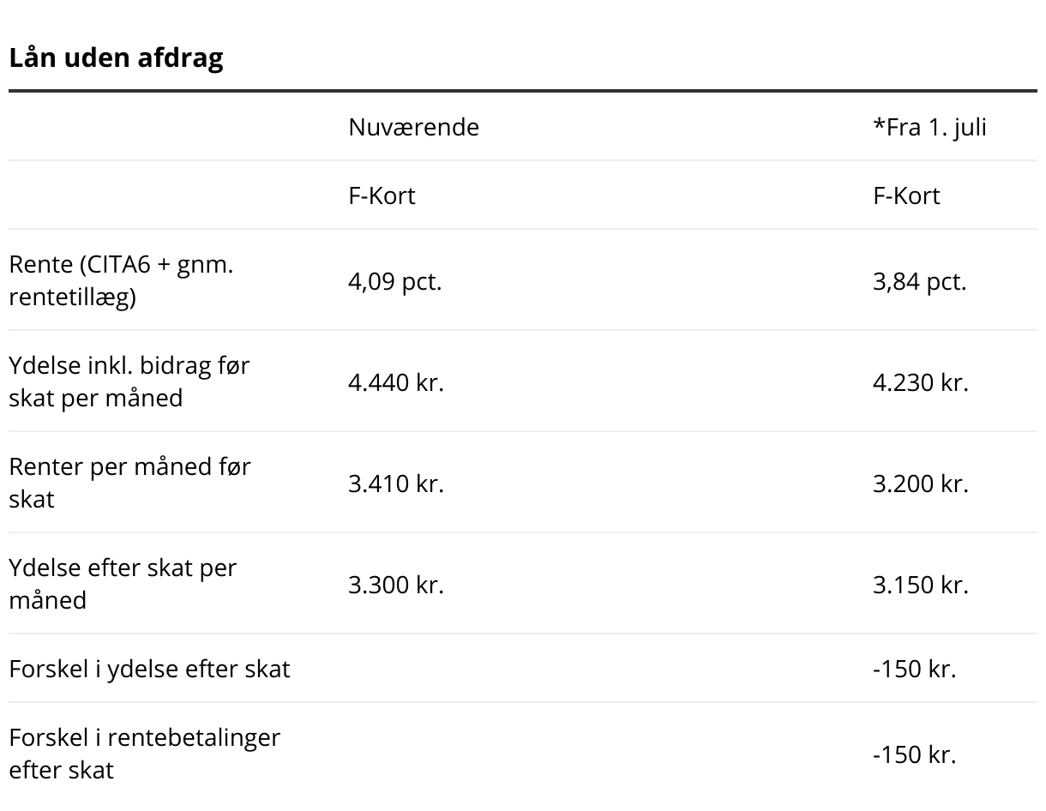Viewport: 1046px width, 811px height.
Task: Click the "Ydelse efter skat per måned" label
Action: [x=123, y=584]
